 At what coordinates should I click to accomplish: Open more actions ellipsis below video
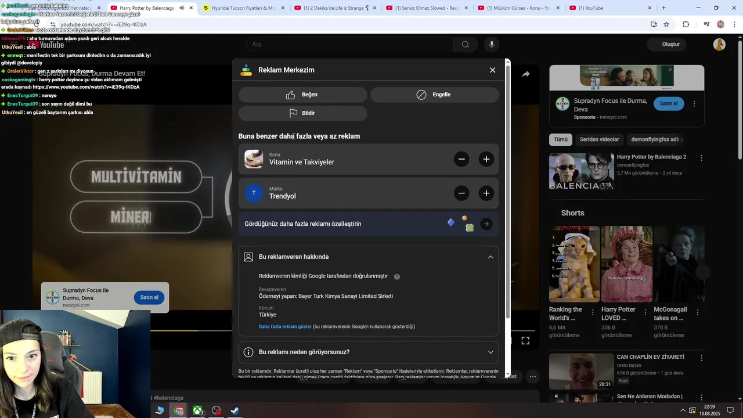[532, 376]
